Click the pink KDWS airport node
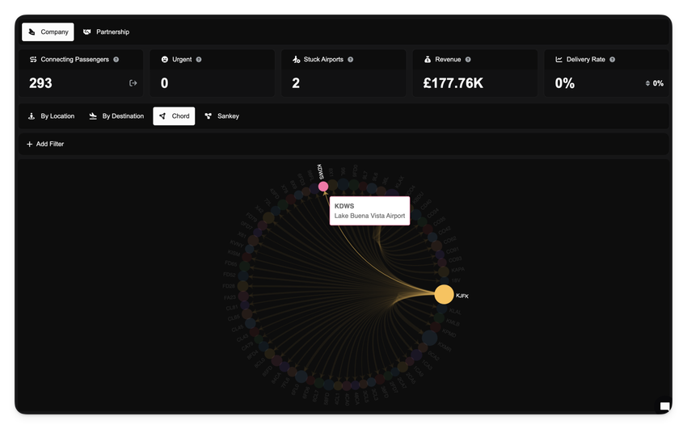 (323, 187)
